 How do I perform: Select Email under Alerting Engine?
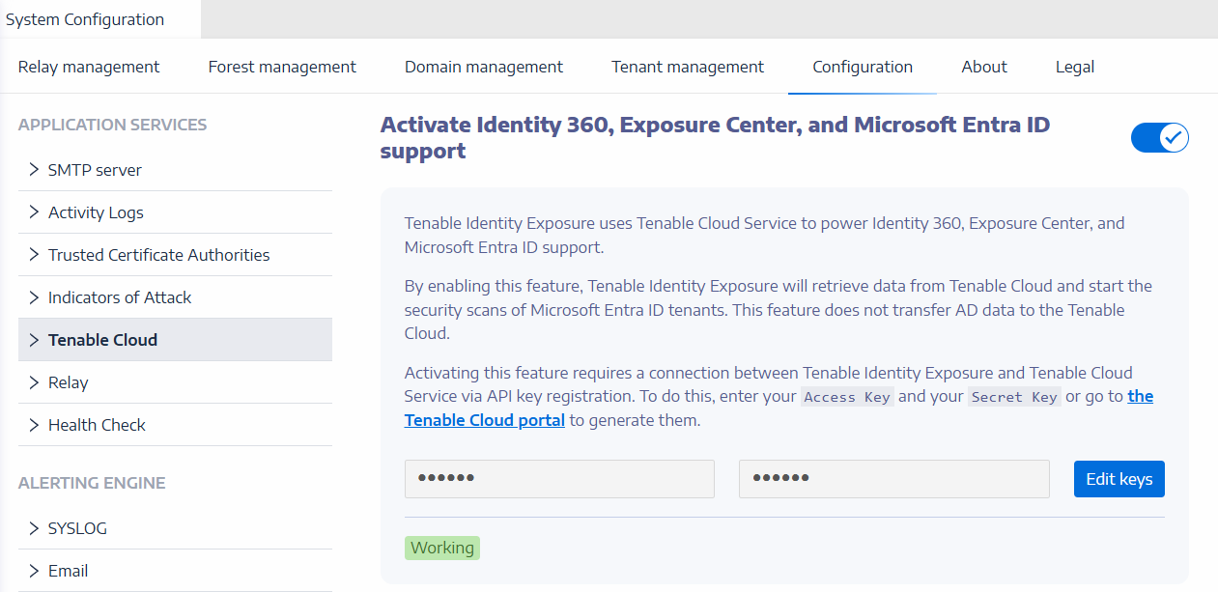[x=175, y=571]
